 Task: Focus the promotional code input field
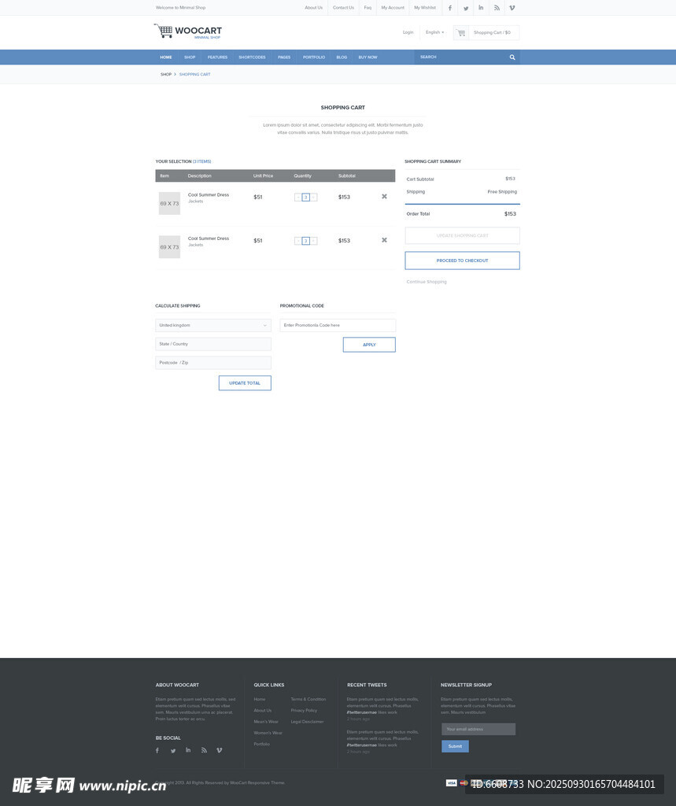click(x=338, y=325)
